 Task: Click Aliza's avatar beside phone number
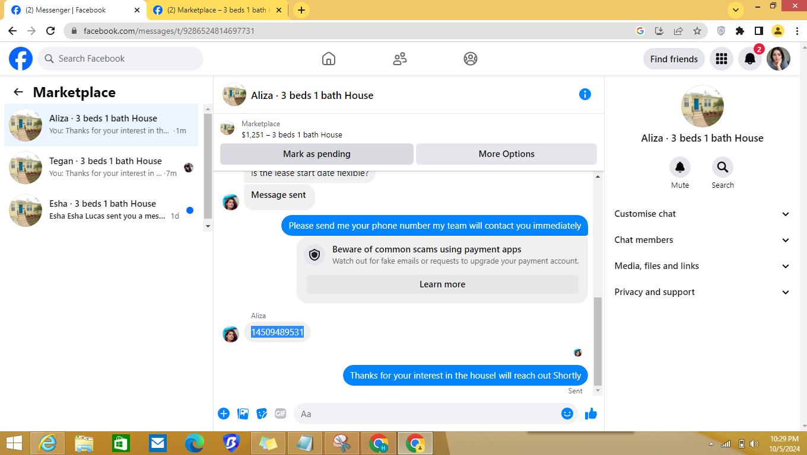[x=231, y=334]
